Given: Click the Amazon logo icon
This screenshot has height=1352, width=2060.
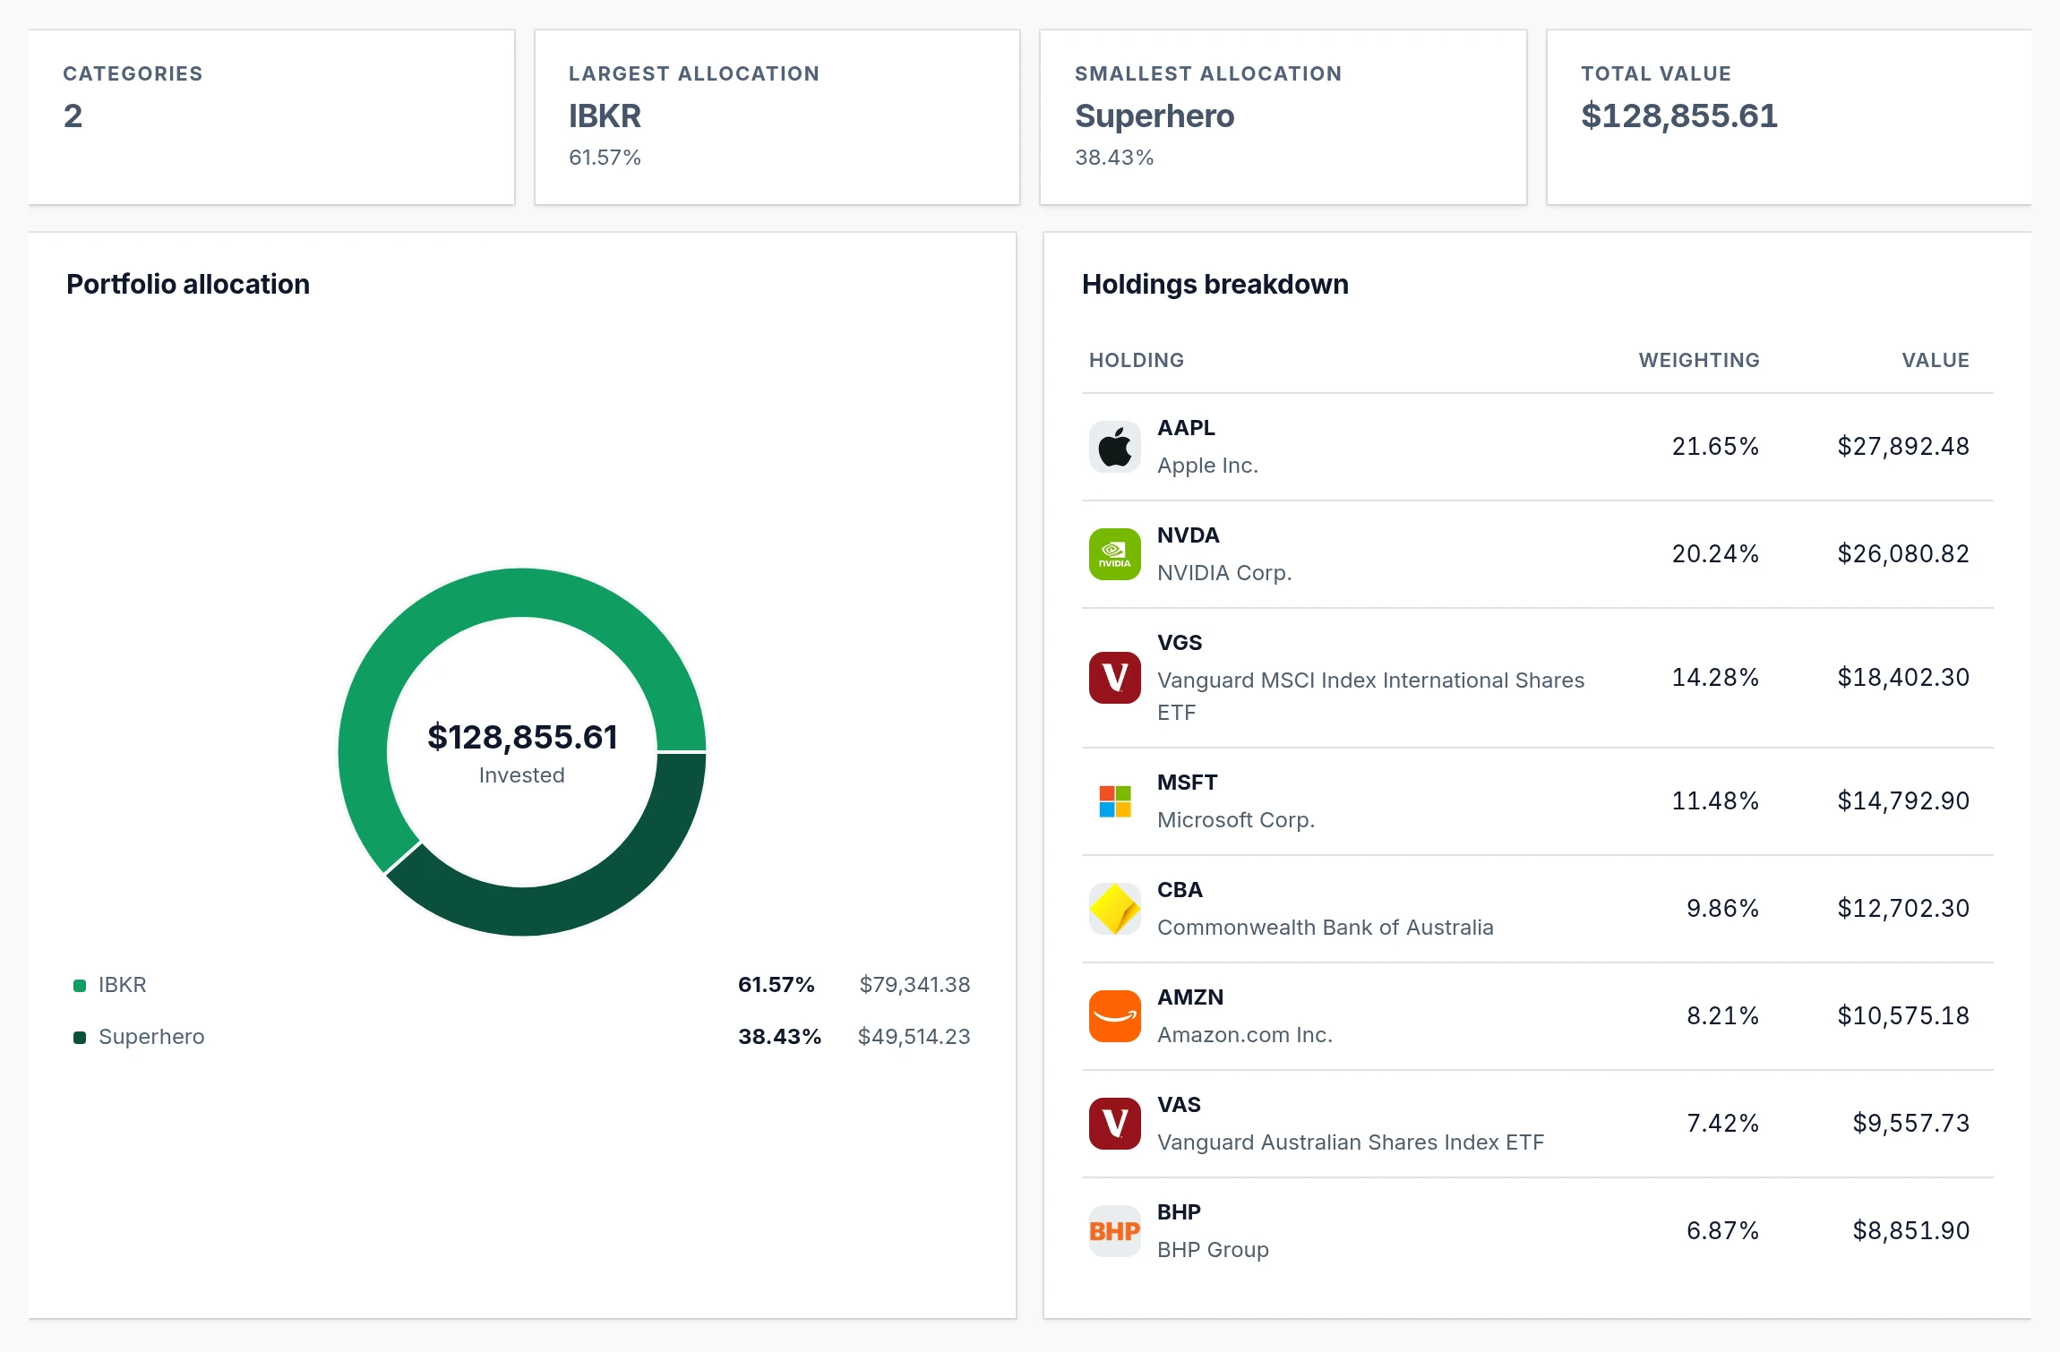Looking at the screenshot, I should 1114,1016.
